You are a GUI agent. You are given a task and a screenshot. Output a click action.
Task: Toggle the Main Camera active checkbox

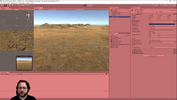click(x=135, y=10)
